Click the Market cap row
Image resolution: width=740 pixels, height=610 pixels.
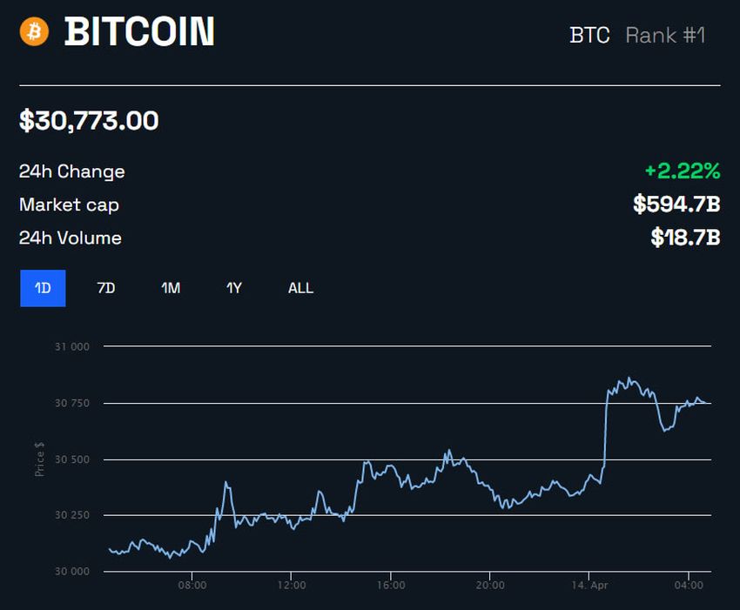click(70, 205)
